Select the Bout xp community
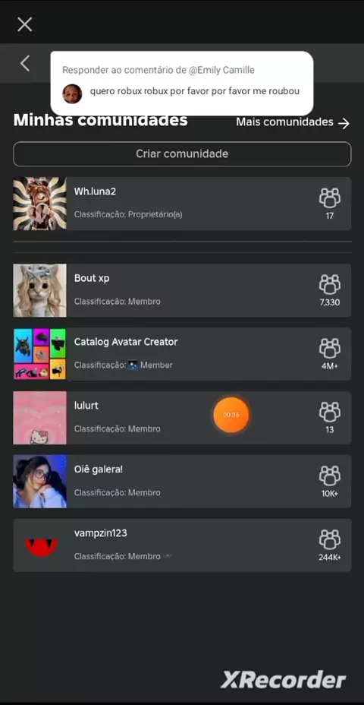The image size is (364, 705). pos(182,290)
